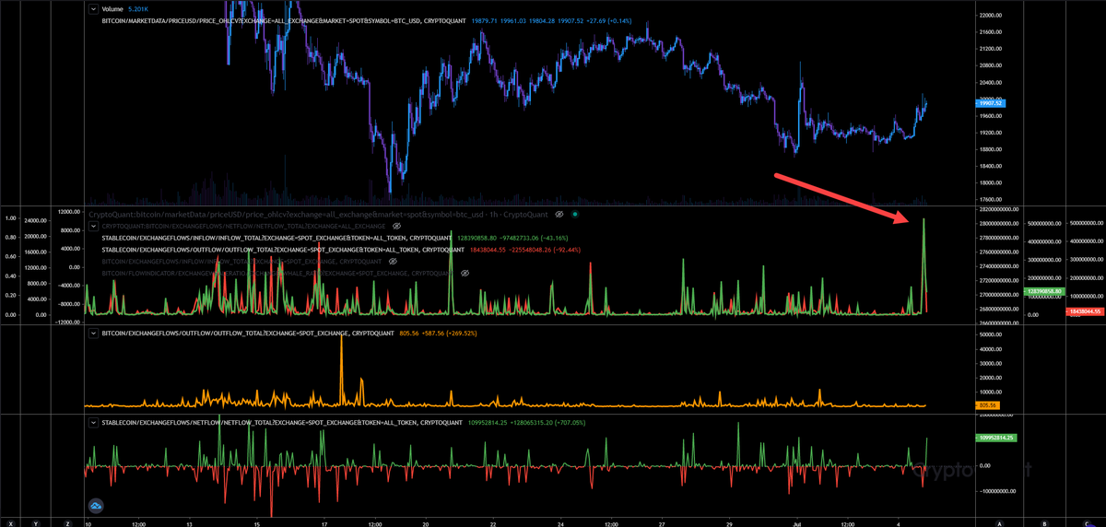Screen dimensions: 1106x527
Task: Click the green market status dot
Action: [x=574, y=214]
